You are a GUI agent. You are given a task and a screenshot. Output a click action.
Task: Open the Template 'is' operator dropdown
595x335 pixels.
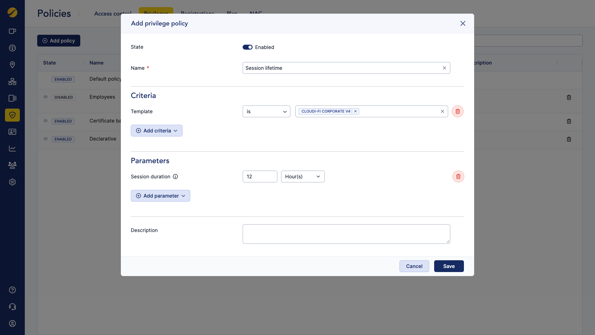(267, 111)
